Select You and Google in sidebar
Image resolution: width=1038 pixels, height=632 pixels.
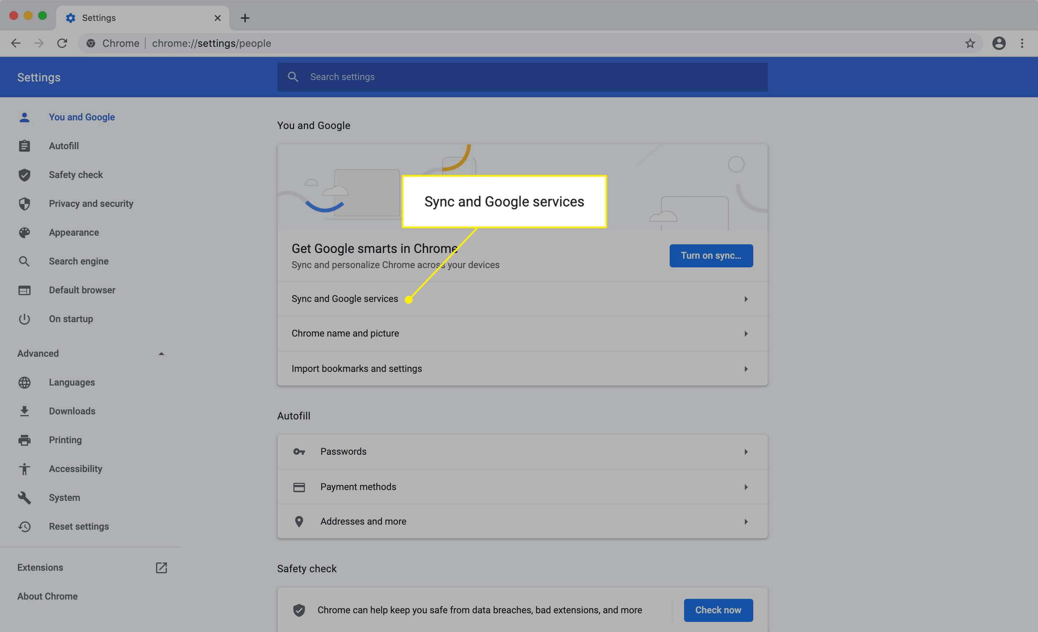82,117
